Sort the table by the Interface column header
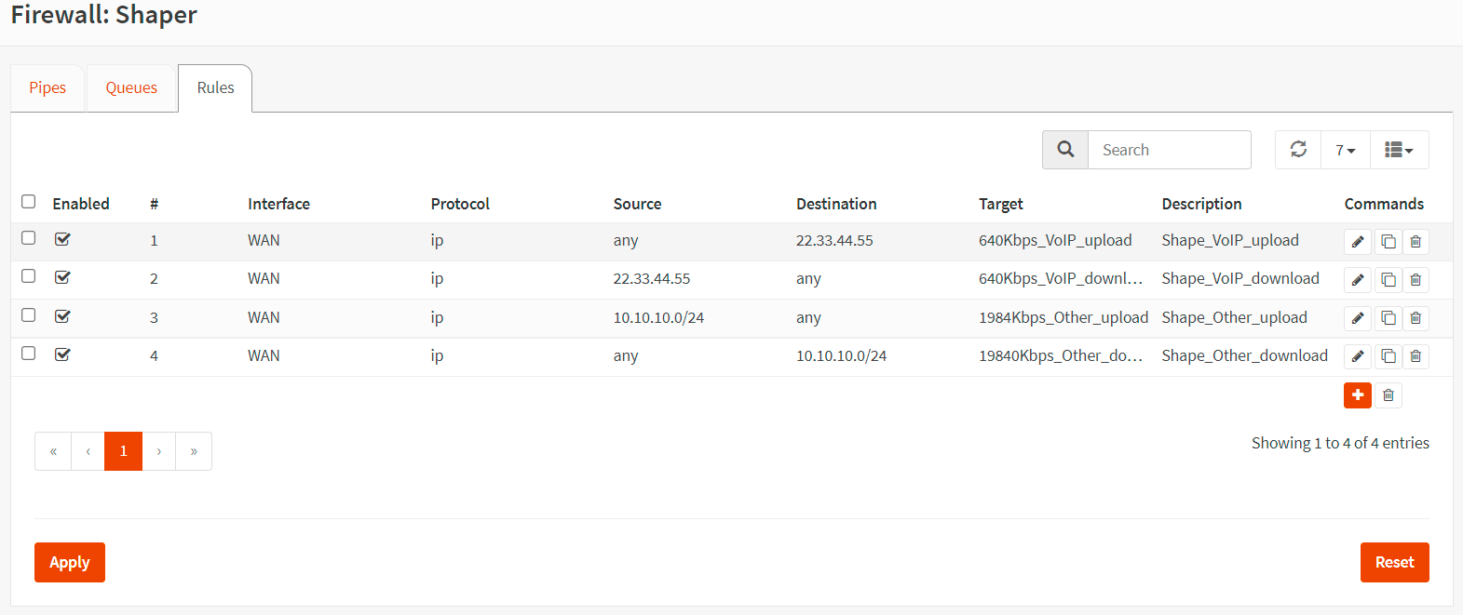The image size is (1463, 615). tap(278, 204)
